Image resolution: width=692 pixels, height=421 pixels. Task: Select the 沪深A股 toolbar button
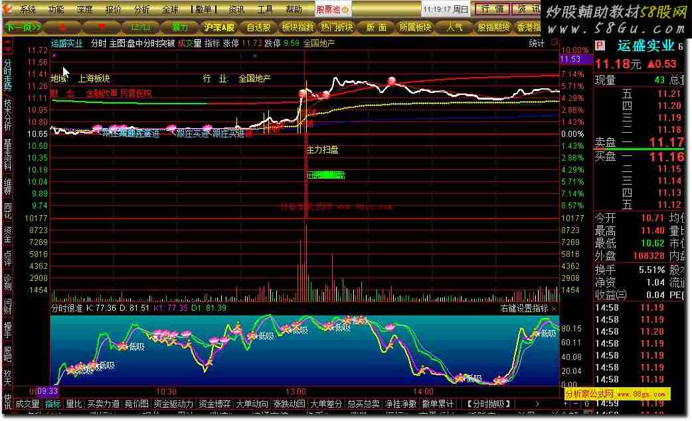tap(219, 27)
